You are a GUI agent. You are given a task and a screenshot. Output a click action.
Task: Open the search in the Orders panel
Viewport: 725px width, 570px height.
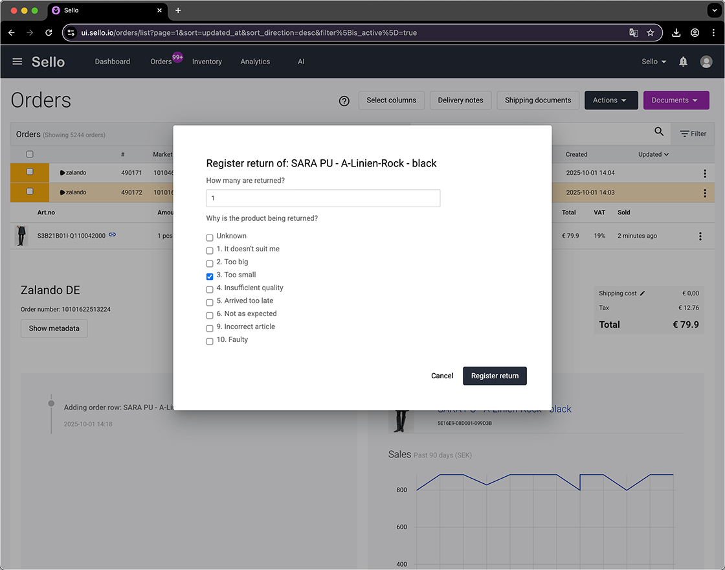tap(659, 131)
